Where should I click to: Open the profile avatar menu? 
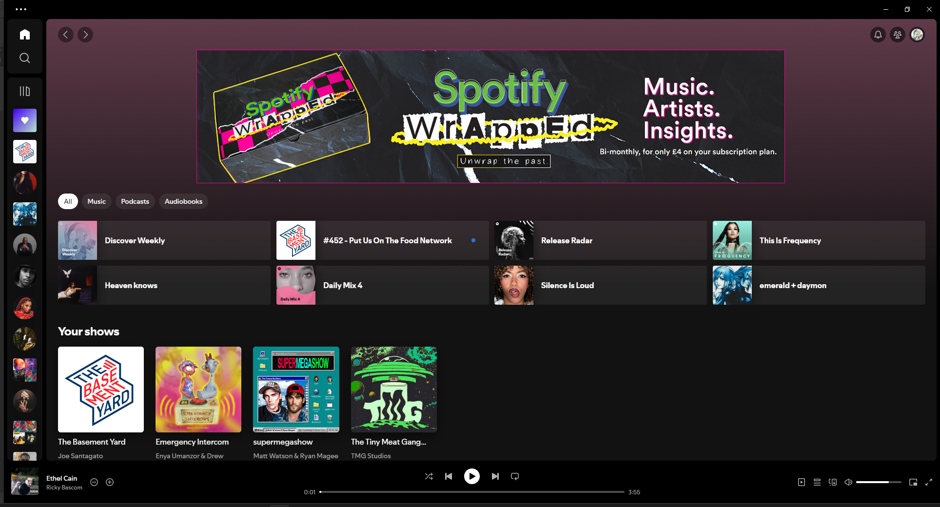[x=917, y=35]
